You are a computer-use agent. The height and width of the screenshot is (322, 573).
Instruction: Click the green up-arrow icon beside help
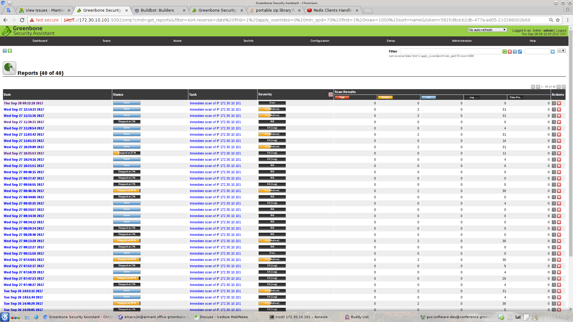coord(10,51)
